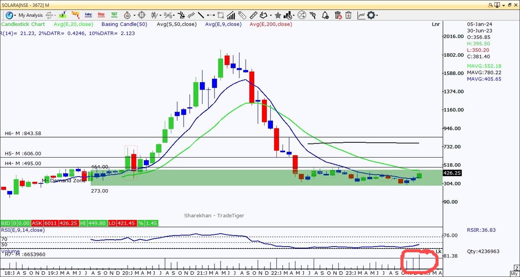Click the Basing Candle(50) legend label
The width and height of the screenshot is (520, 277).
click(x=125, y=25)
